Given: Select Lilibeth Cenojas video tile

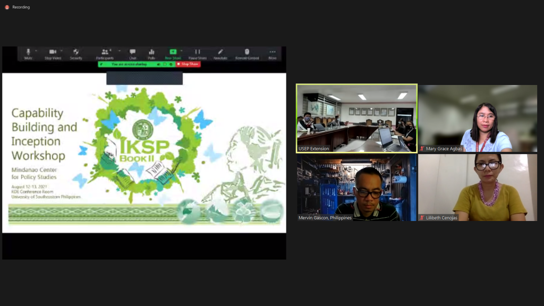Looking at the screenshot, I should [x=478, y=188].
